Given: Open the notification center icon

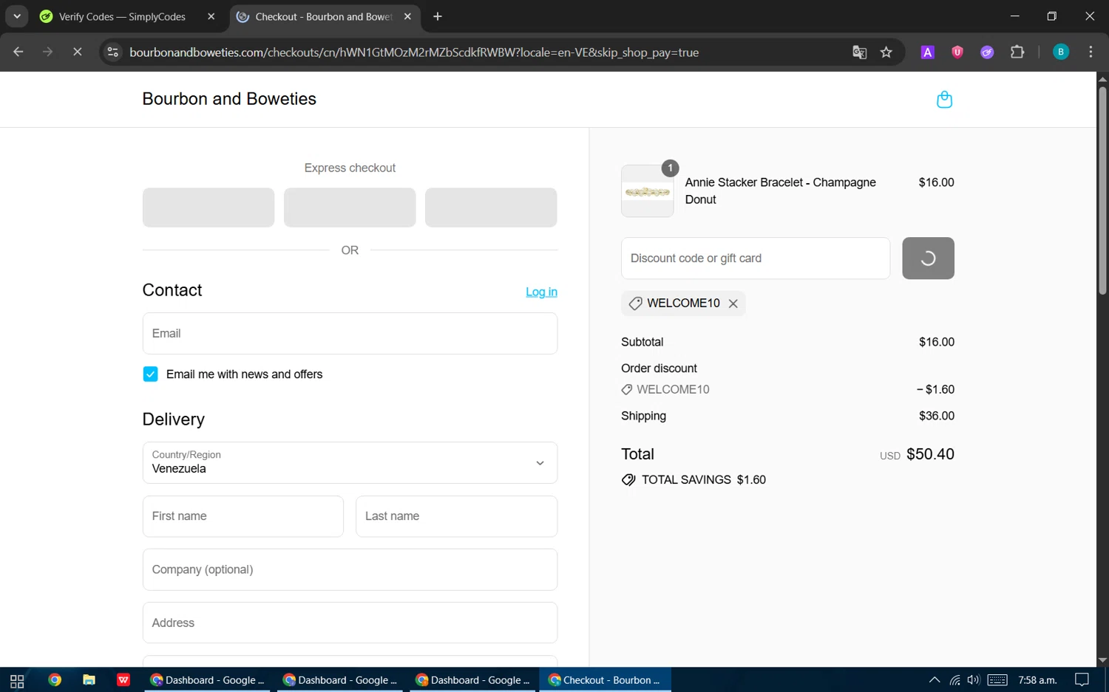Looking at the screenshot, I should 1082,680.
